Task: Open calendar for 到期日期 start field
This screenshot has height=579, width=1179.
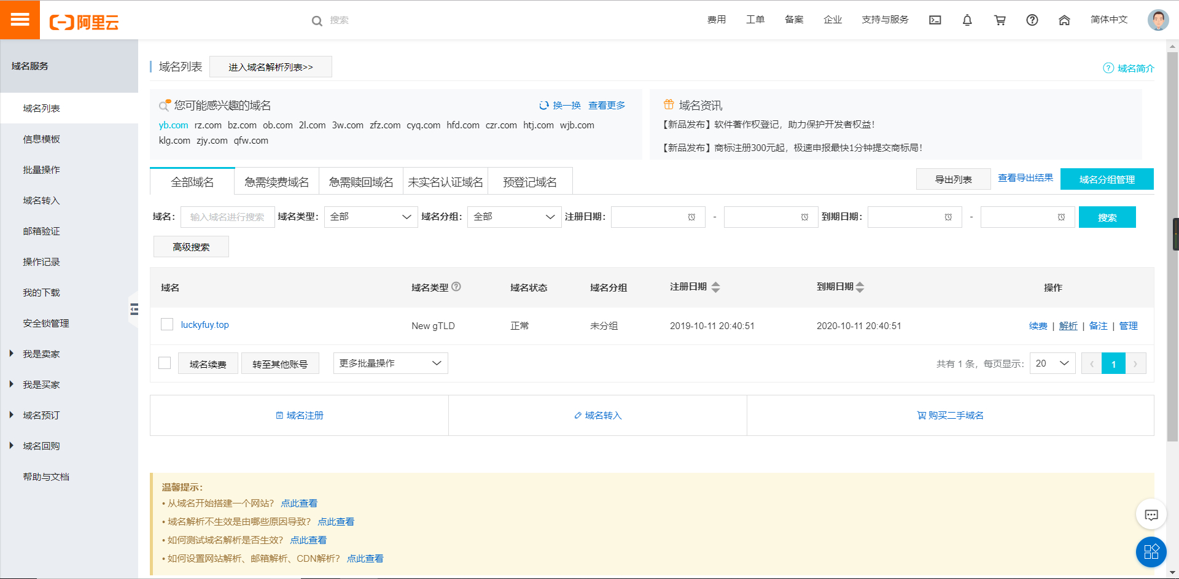Action: click(x=948, y=217)
